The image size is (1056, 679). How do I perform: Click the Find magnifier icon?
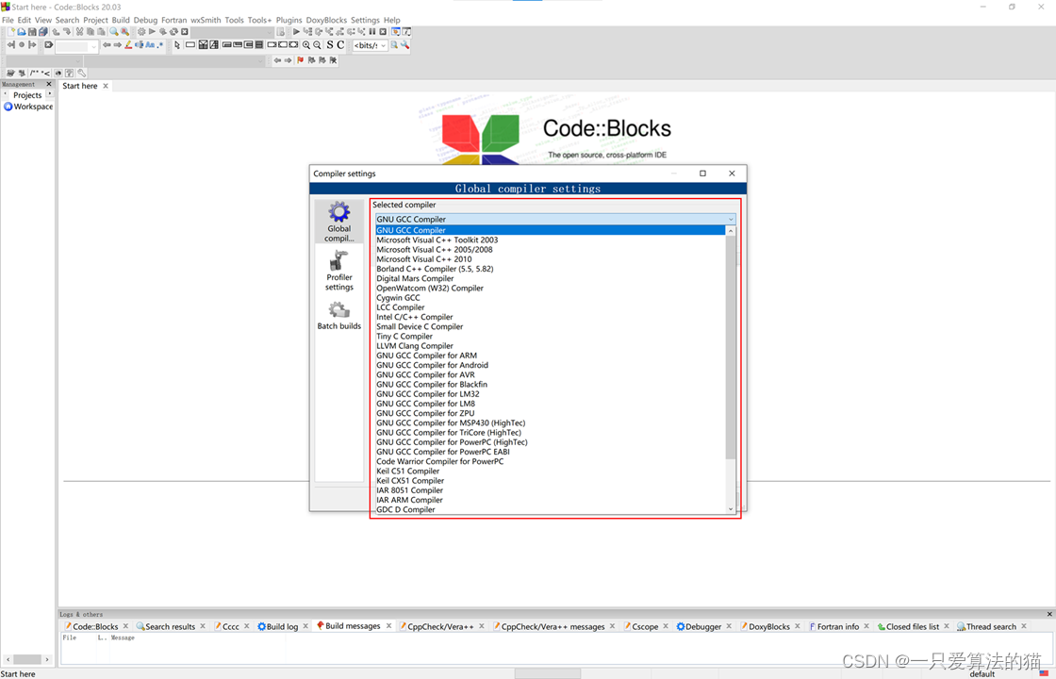[x=114, y=32]
